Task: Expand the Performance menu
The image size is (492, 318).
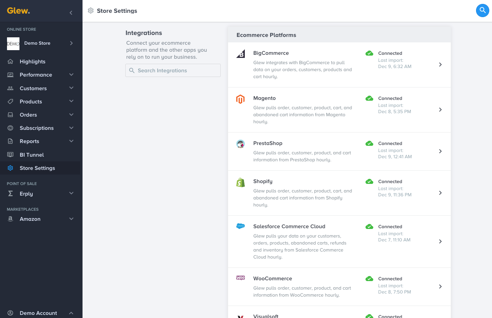Action: point(71,75)
